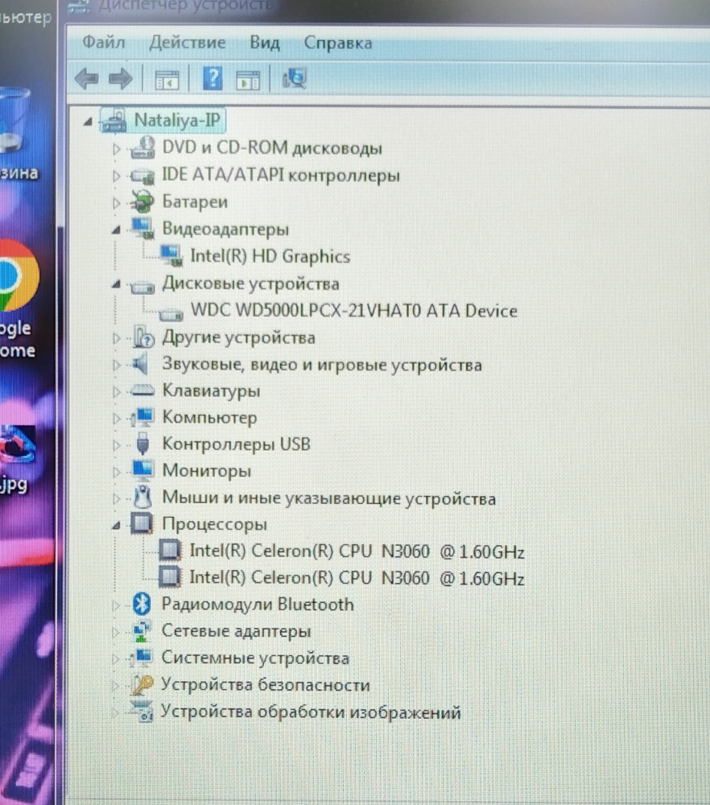The image size is (710, 805).
Task: Click the blue Help question mark icon
Action: click(213, 79)
